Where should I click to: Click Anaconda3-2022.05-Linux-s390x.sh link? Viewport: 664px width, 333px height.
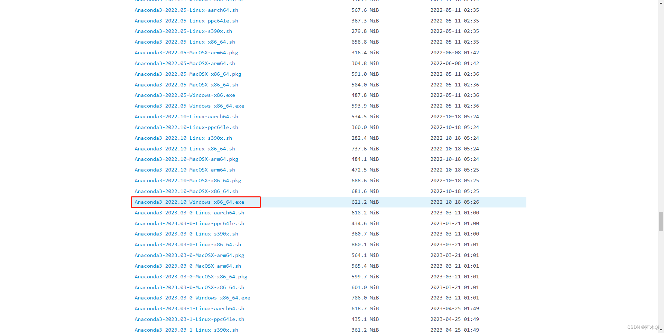click(183, 31)
